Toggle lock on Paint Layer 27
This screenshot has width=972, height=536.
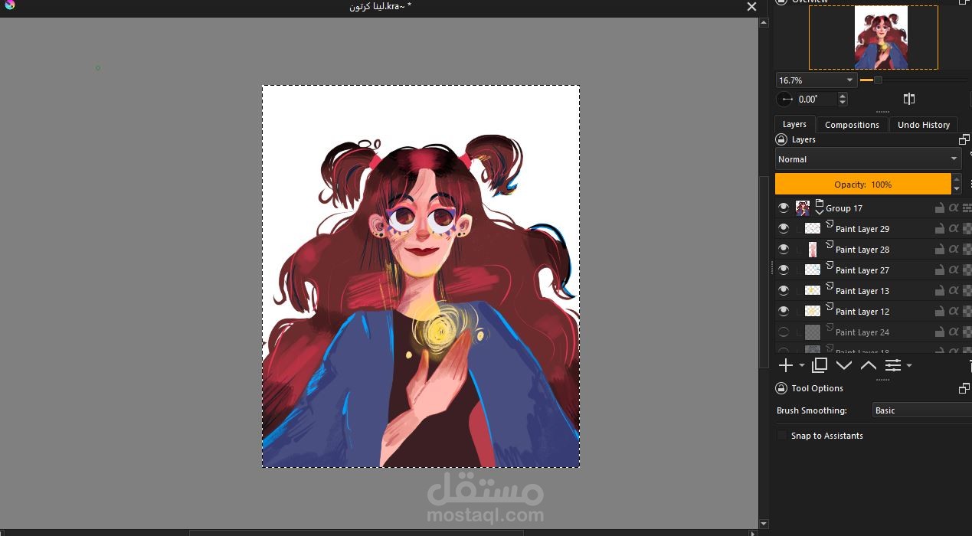point(939,270)
